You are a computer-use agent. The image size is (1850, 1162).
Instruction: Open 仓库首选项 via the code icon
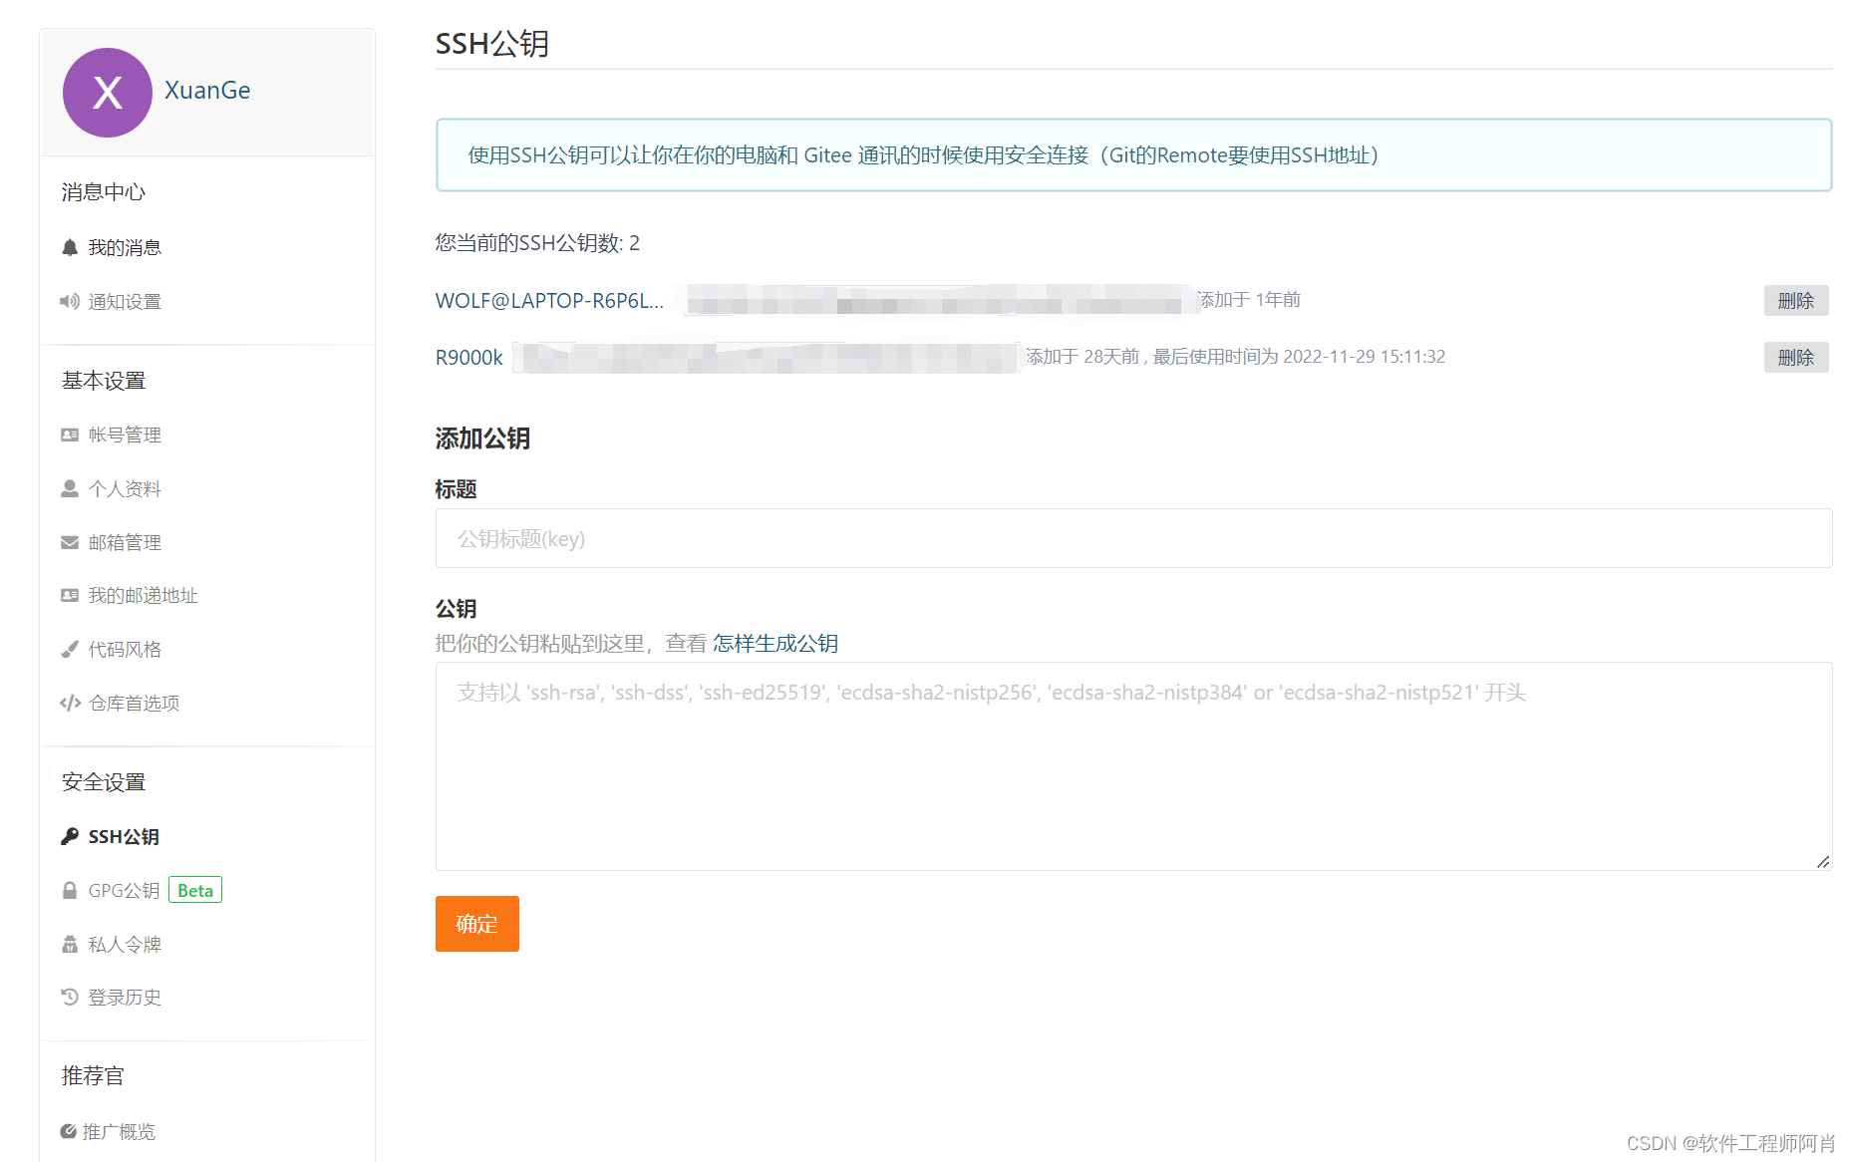pyautogui.click(x=69, y=703)
